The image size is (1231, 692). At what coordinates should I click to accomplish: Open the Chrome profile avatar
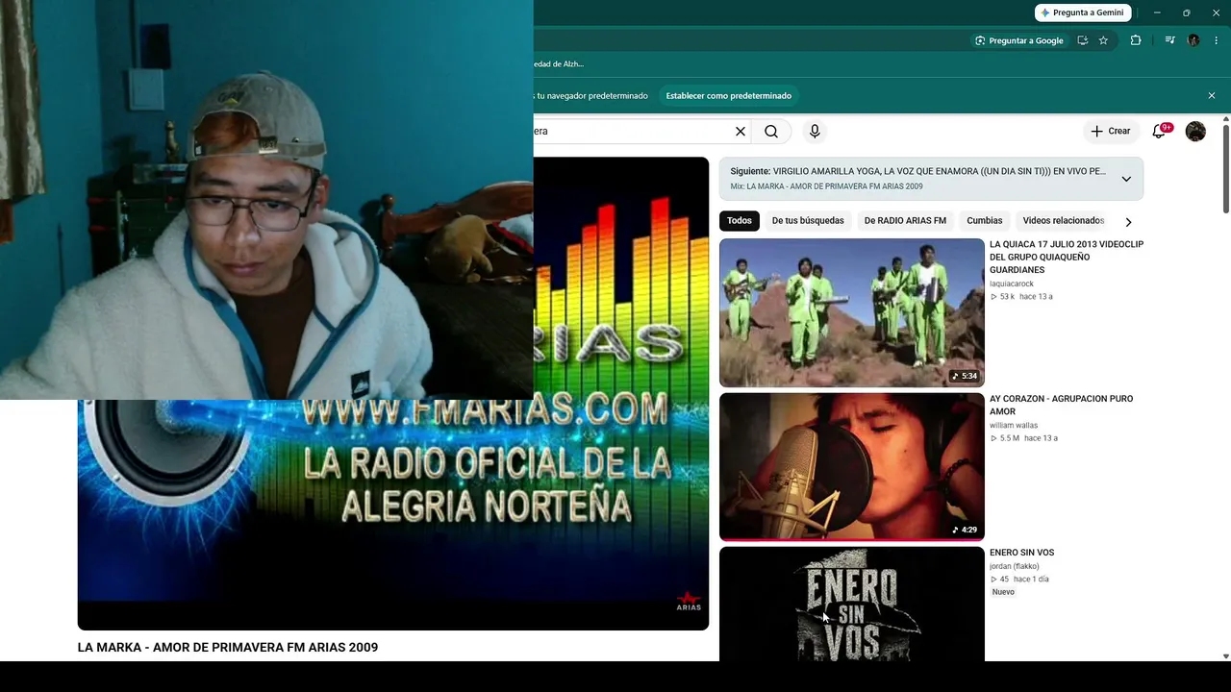[1193, 40]
